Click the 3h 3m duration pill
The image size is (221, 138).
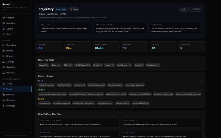pos(184,9)
